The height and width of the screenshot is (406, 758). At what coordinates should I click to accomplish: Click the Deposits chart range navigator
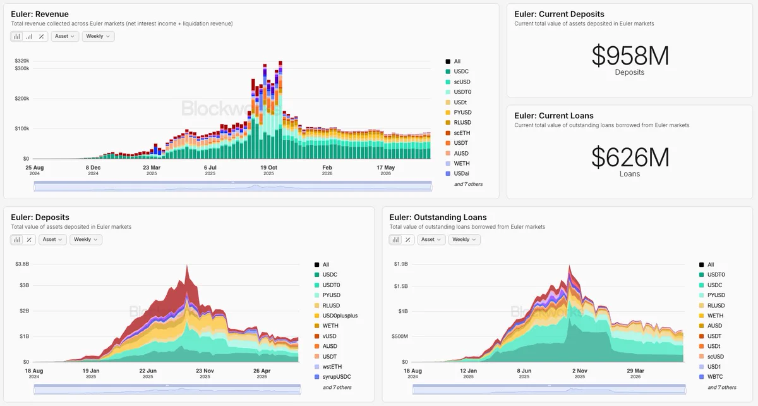167,389
